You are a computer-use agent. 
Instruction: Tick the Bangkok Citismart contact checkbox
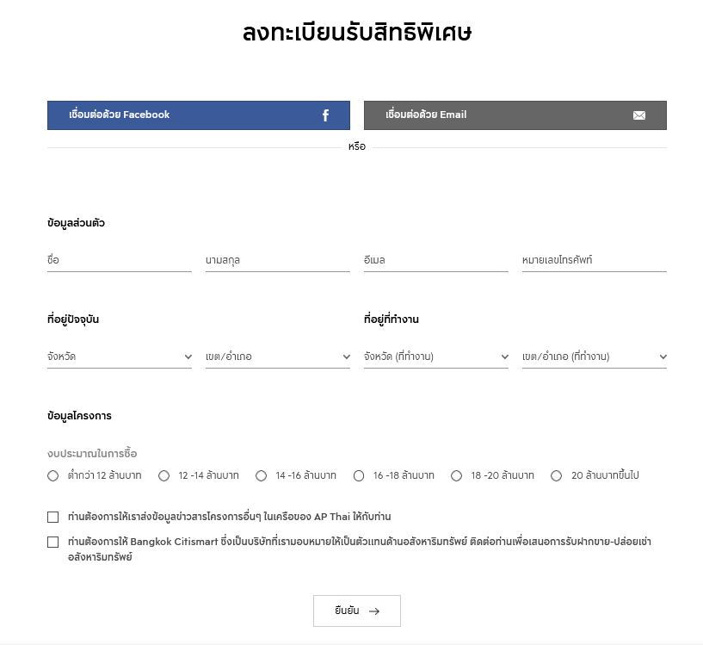point(53,542)
